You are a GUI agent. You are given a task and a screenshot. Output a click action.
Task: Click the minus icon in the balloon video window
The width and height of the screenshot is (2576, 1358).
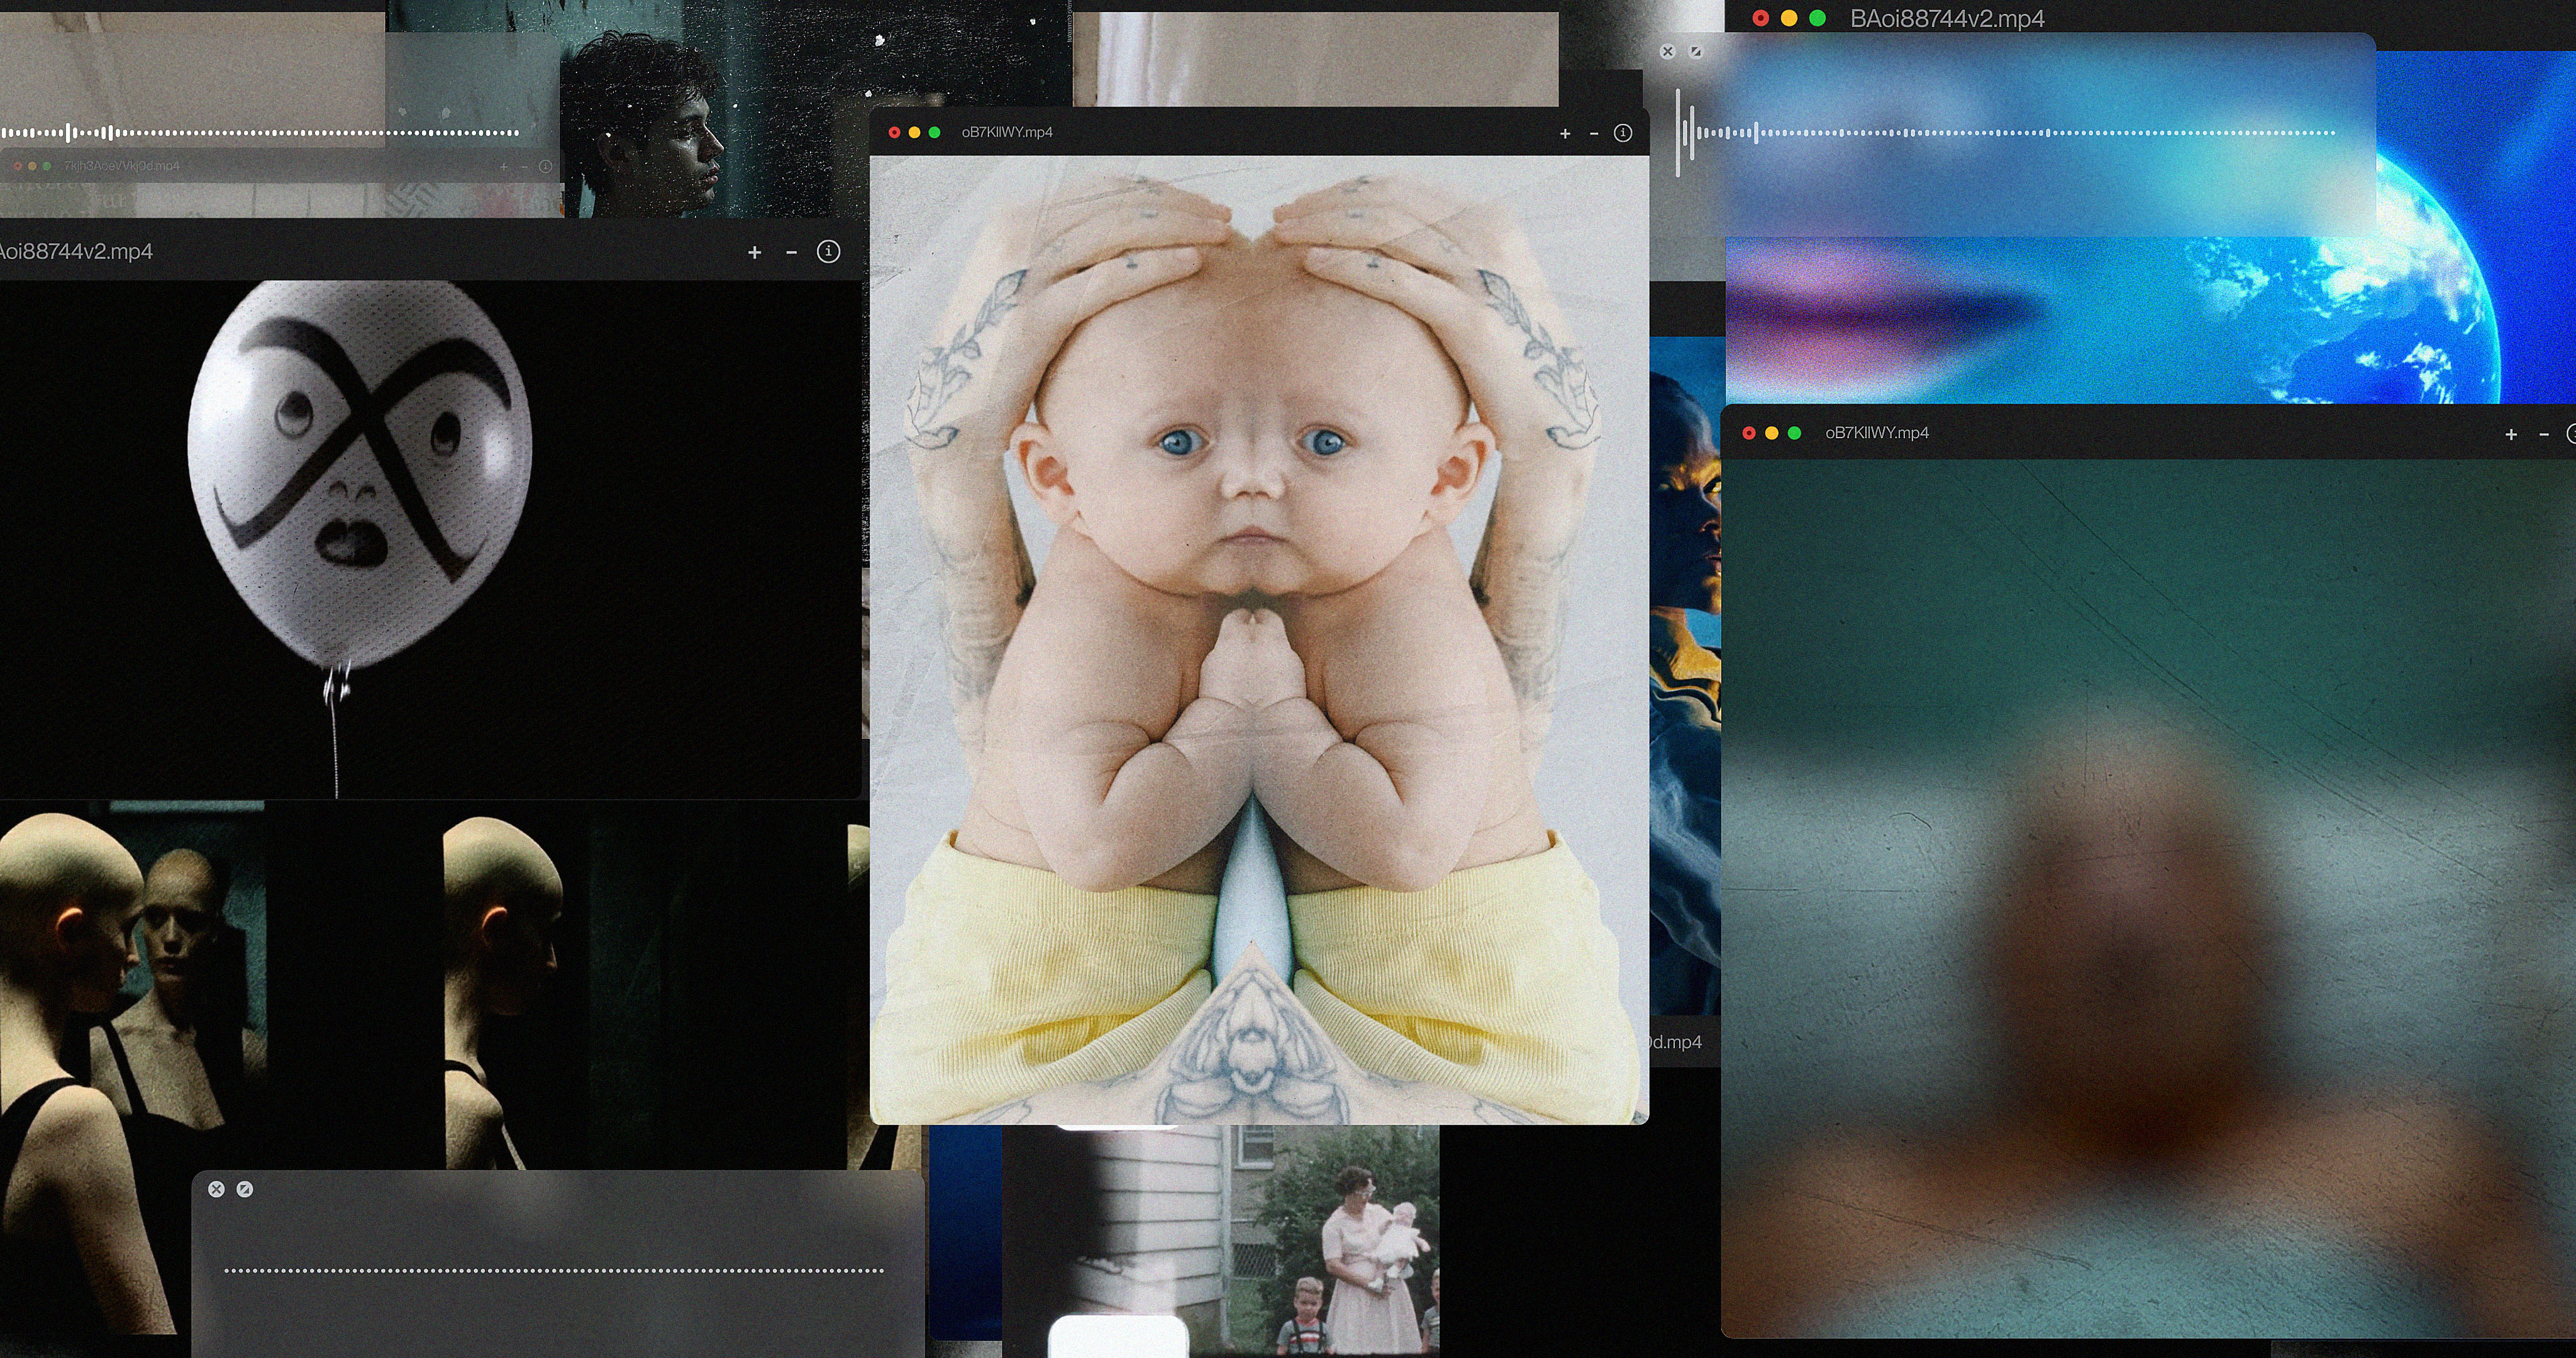click(791, 252)
